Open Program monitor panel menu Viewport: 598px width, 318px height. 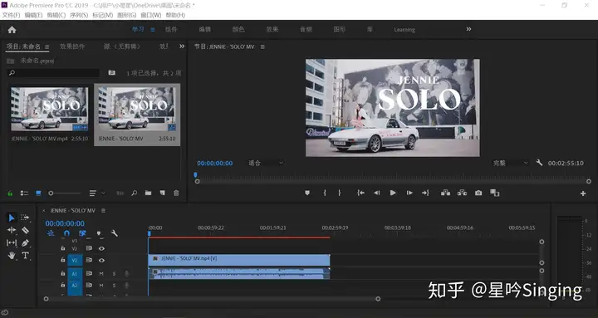click(262, 46)
